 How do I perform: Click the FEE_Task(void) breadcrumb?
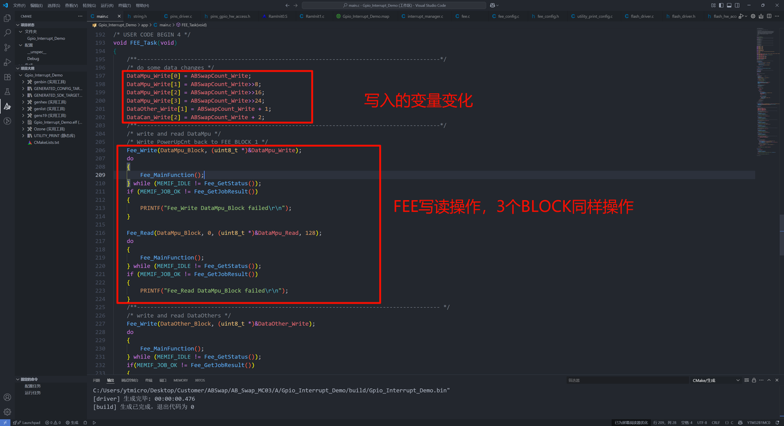click(191, 25)
